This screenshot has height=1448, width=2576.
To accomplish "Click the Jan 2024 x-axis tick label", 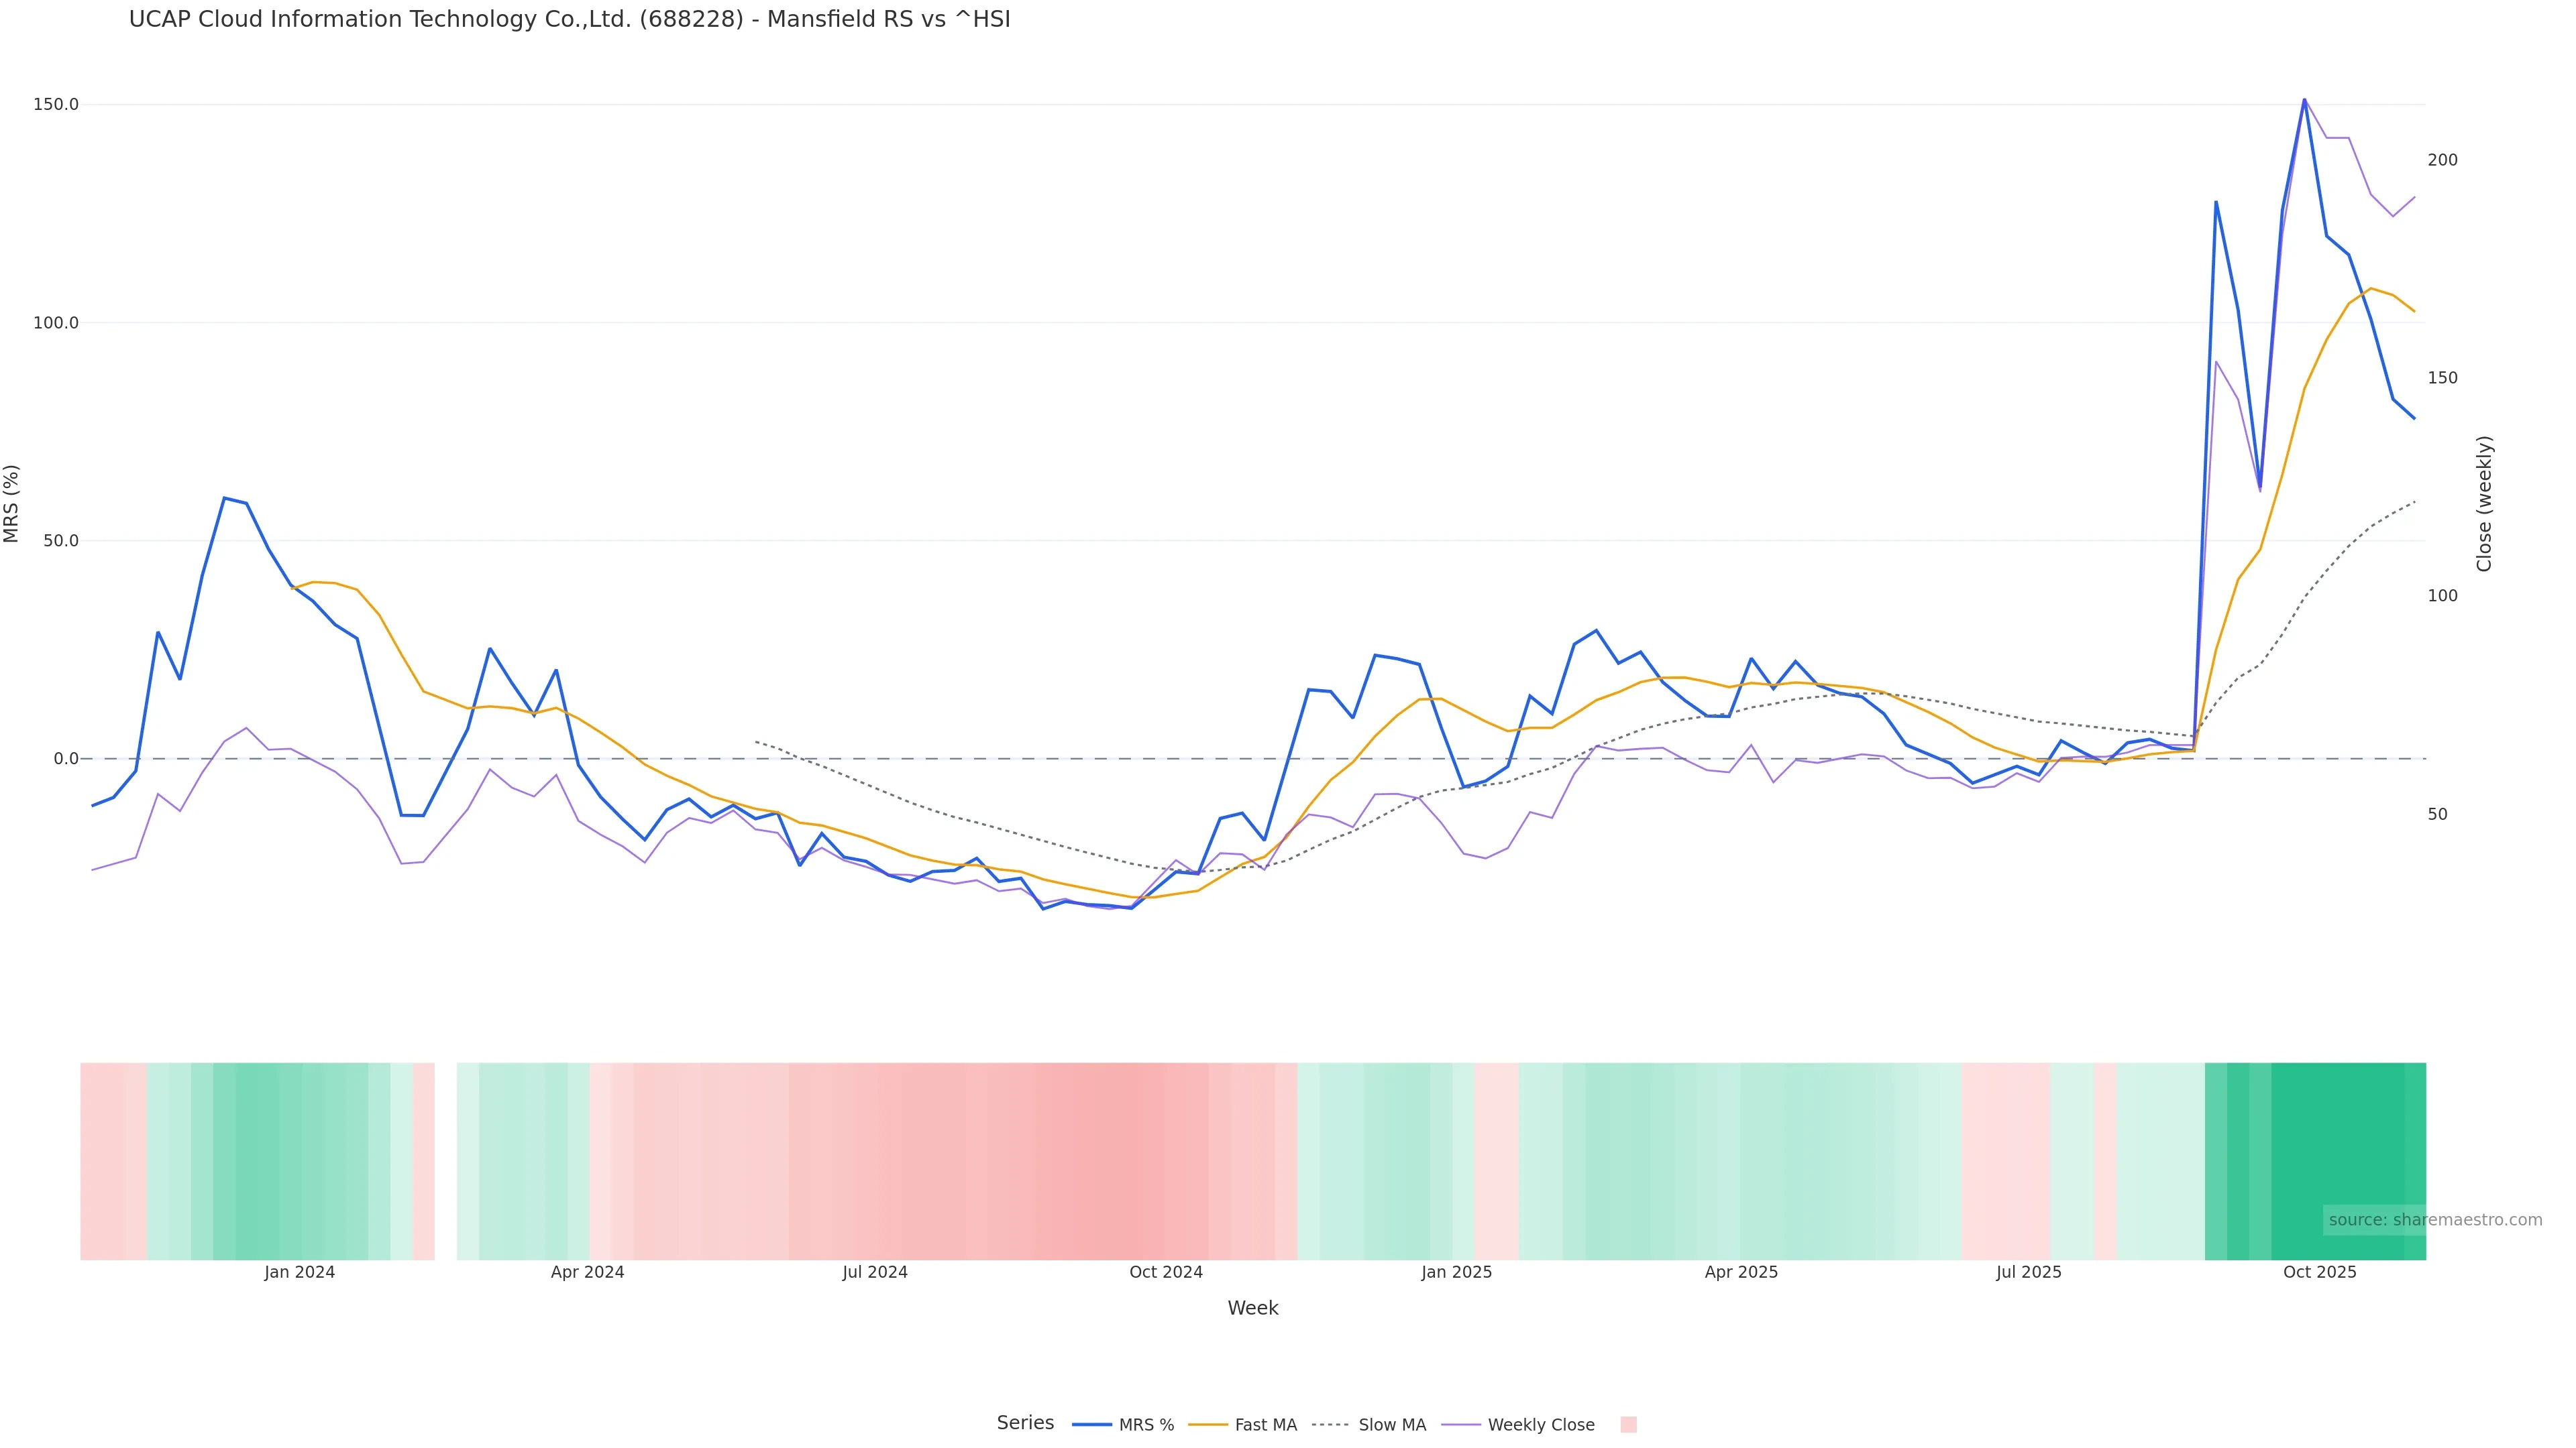I will click(299, 1272).
